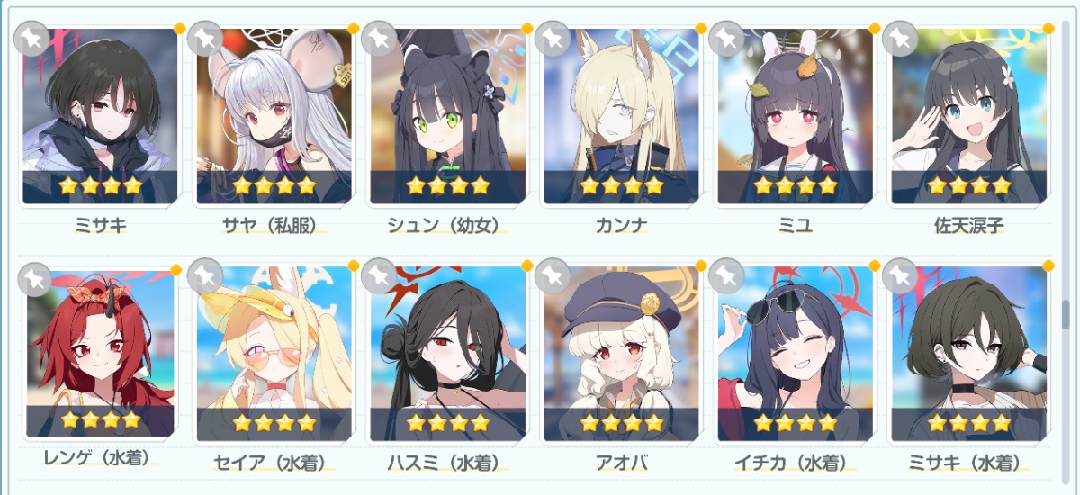Pin the シュン(幼女) character card
Screen dimensions: 1080x495
pos(379,38)
